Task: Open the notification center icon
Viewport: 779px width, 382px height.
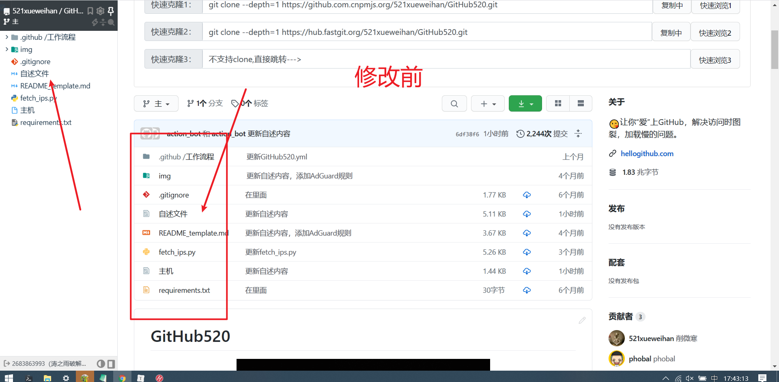Action: coord(762,378)
